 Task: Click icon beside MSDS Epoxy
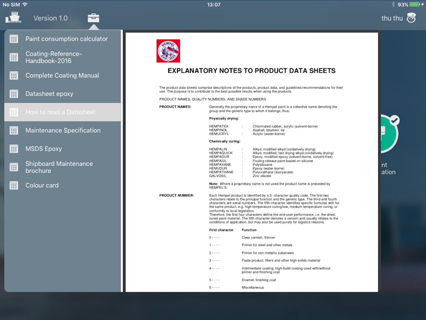(x=14, y=148)
